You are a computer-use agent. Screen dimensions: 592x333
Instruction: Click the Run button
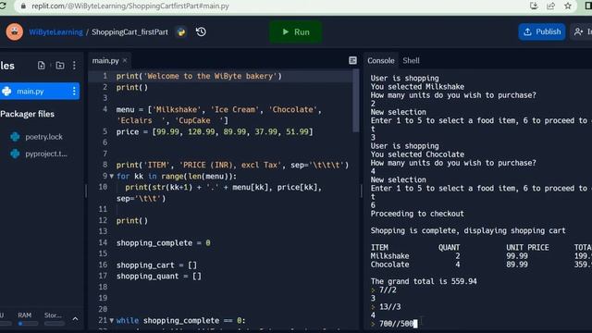tap(296, 32)
